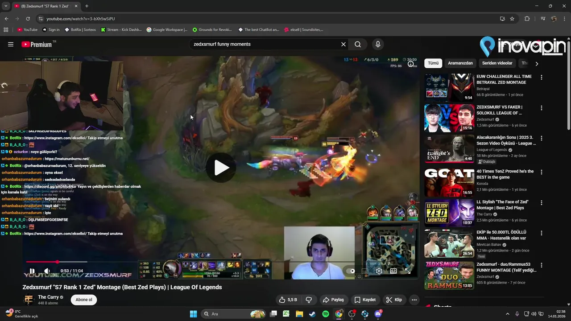Switch the player to theater mode
This screenshot has height=321, width=571.
(393, 271)
